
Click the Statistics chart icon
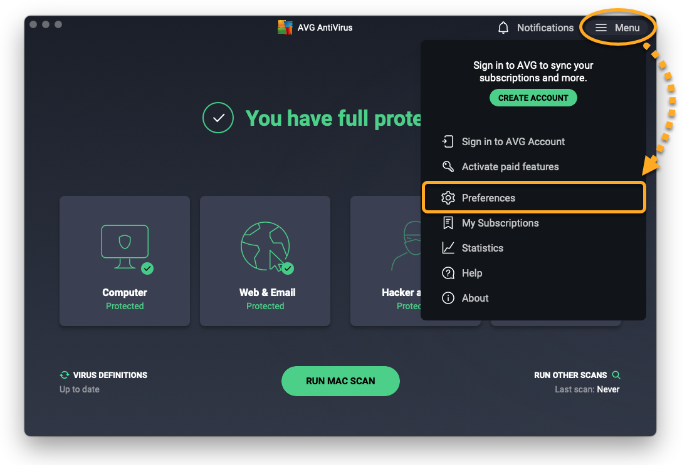(x=448, y=248)
